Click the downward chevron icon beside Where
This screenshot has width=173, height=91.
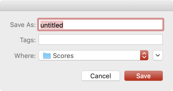click(158, 55)
